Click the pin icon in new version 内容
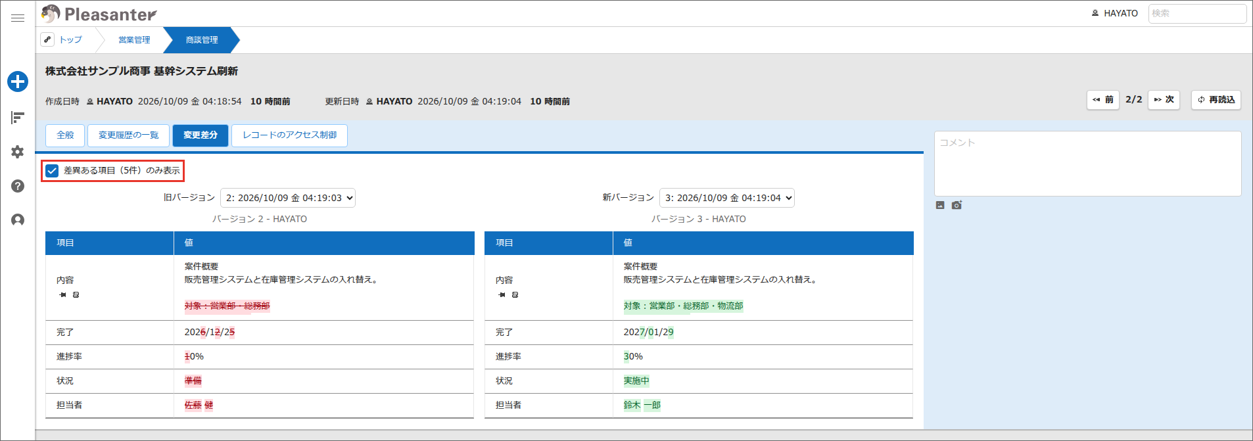 (502, 294)
